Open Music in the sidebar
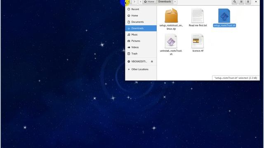264x148 pixels. pyautogui.click(x=141, y=35)
